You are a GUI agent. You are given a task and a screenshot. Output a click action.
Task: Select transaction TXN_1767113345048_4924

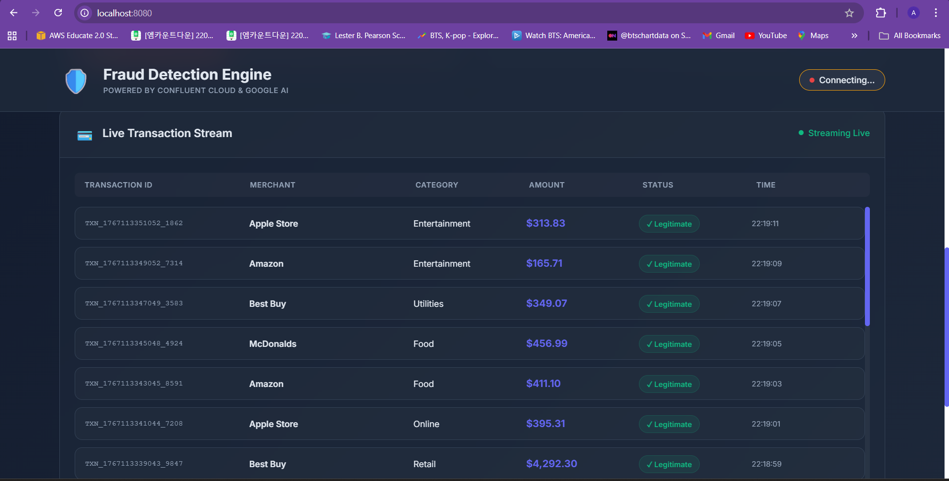pos(469,343)
